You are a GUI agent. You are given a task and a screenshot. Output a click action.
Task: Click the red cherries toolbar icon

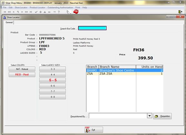point(76,12)
